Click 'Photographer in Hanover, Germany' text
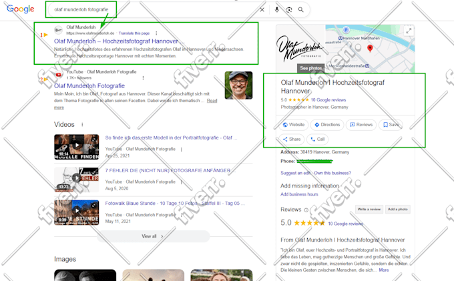The height and width of the screenshot is (281, 454). click(314, 107)
